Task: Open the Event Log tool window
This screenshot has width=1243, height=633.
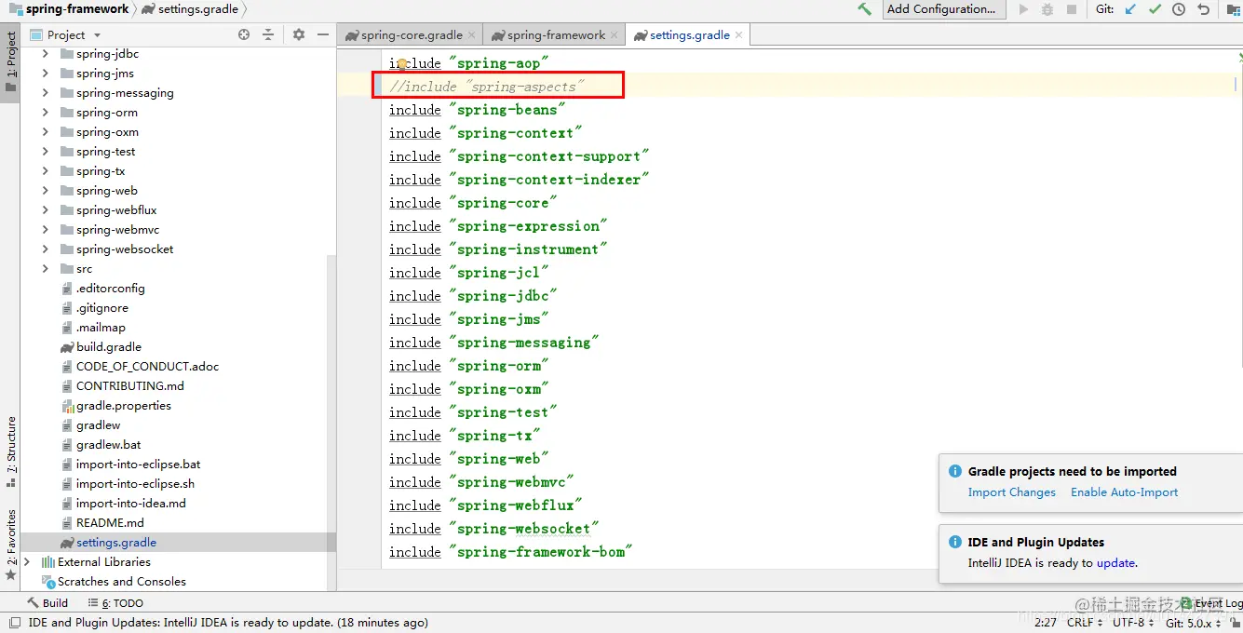Action: [1209, 603]
